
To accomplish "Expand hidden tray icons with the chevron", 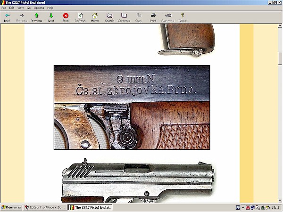I will (x=243, y=208).
